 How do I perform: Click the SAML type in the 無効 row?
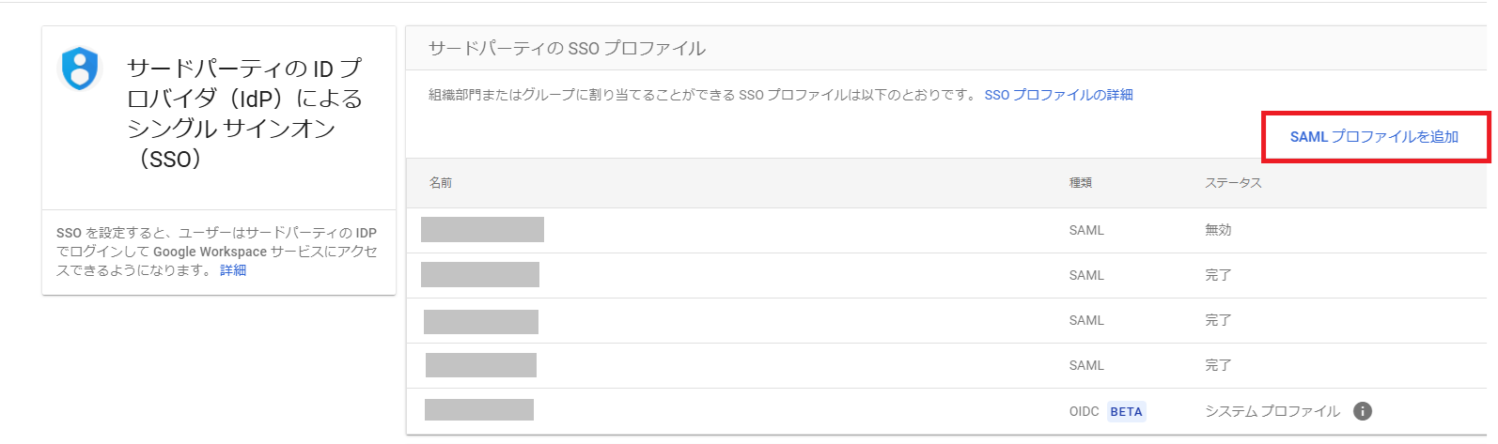point(1086,230)
